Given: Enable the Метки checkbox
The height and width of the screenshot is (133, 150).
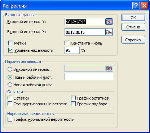Looking at the screenshot, I should [10, 43].
